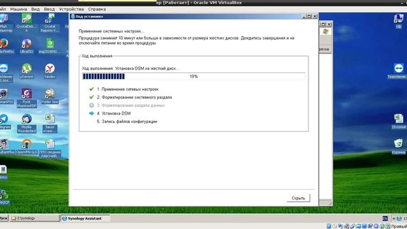
Task: Open the Вид menu in VirtualBox
Action: point(36,9)
